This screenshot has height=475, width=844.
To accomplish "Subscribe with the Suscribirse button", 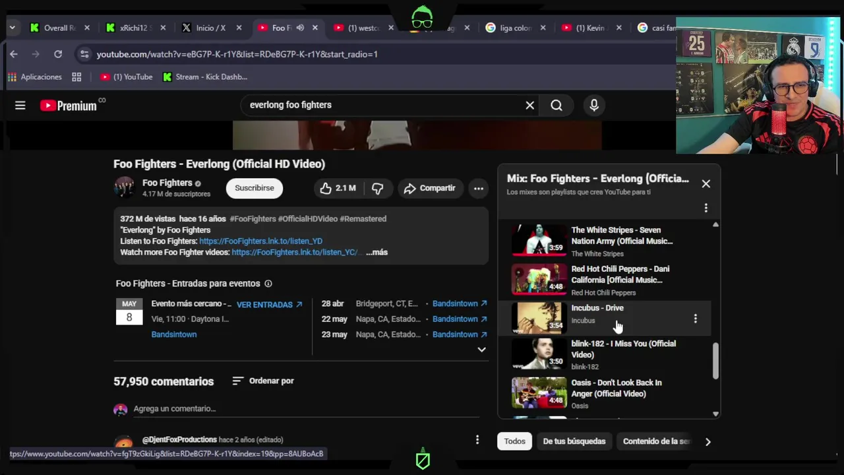I will 255,188.
